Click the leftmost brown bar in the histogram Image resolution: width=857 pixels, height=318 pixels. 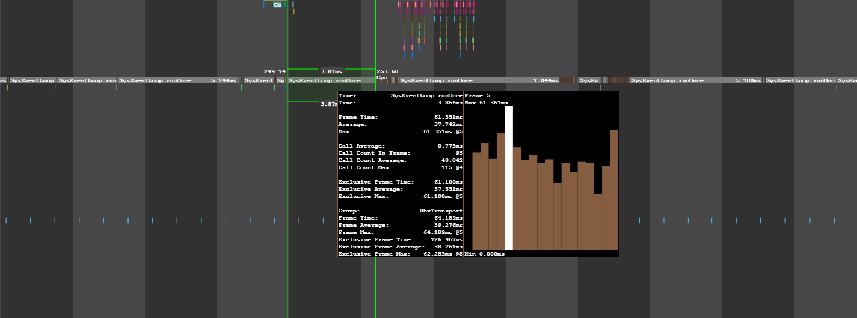click(476, 201)
